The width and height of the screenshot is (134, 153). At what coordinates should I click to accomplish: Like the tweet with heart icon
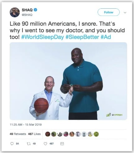[x=45, y=144]
